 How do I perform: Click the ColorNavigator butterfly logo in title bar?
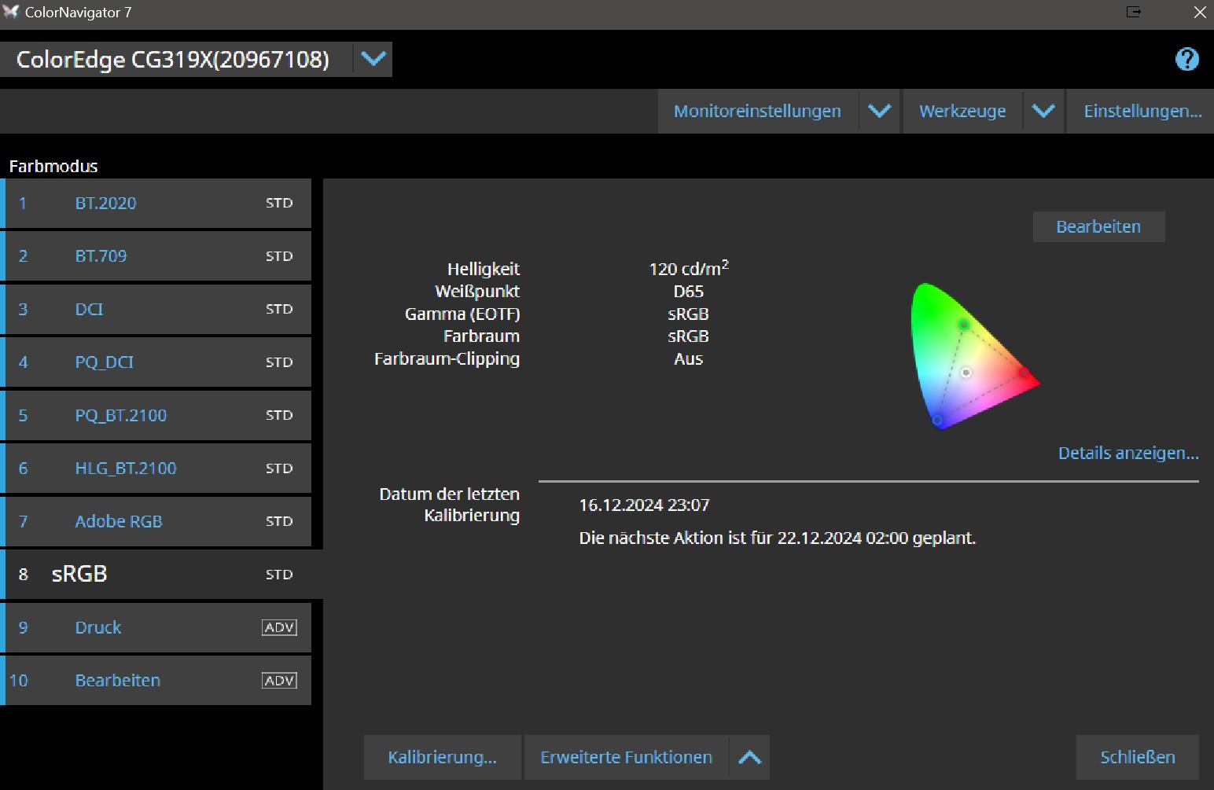(11, 12)
